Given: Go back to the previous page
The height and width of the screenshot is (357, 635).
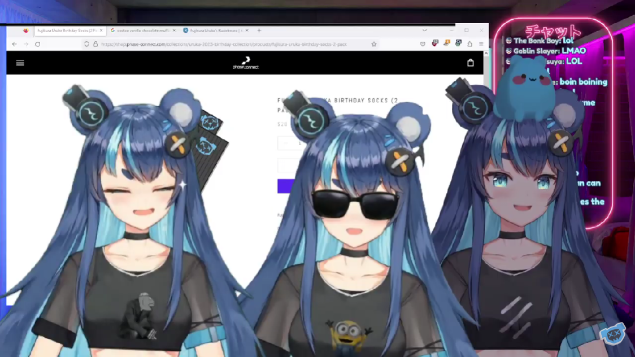Looking at the screenshot, I should pos(15,44).
